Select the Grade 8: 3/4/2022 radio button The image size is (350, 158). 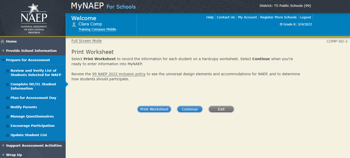[x=281, y=24]
